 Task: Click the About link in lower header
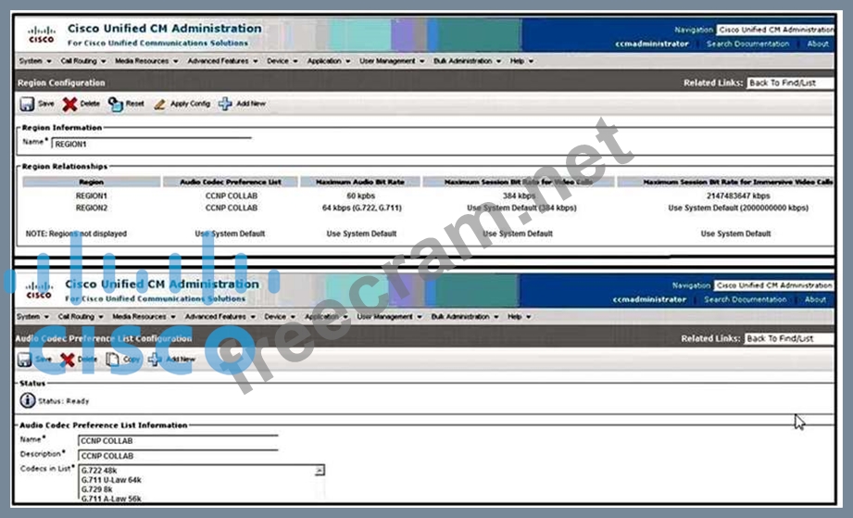click(x=815, y=299)
